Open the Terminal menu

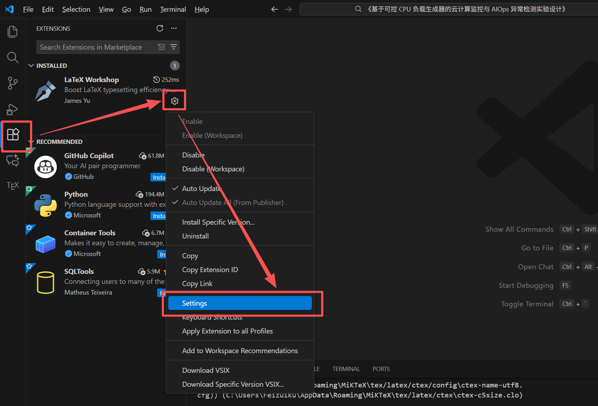173,9
